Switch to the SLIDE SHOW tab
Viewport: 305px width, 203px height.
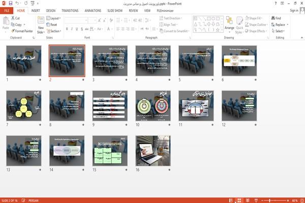click(115, 11)
